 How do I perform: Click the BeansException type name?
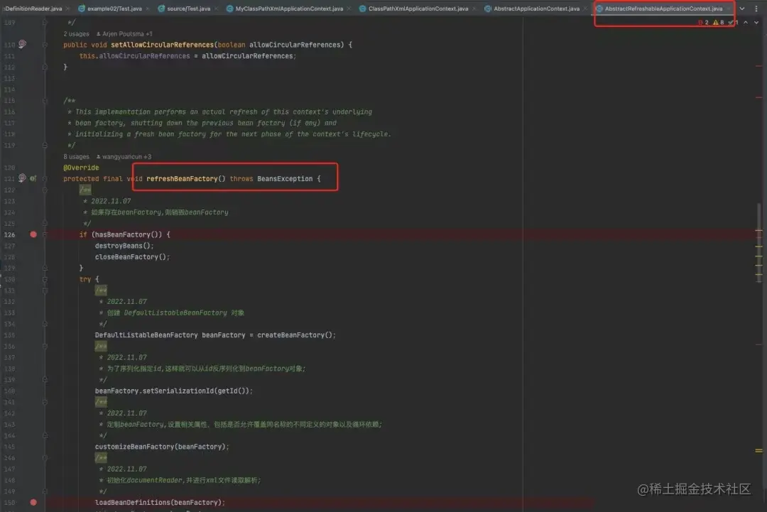(285, 178)
